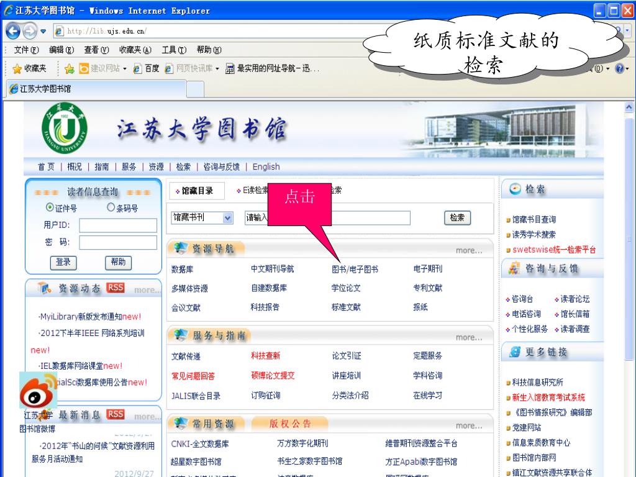Open the 百度 favorites link
The image size is (636, 477).
coord(147,68)
